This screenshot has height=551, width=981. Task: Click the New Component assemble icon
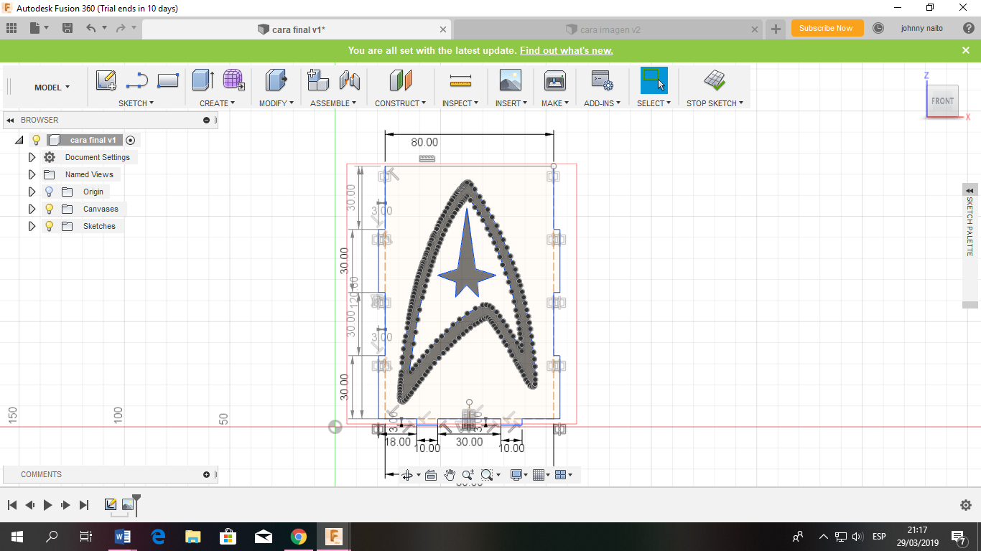(318, 80)
